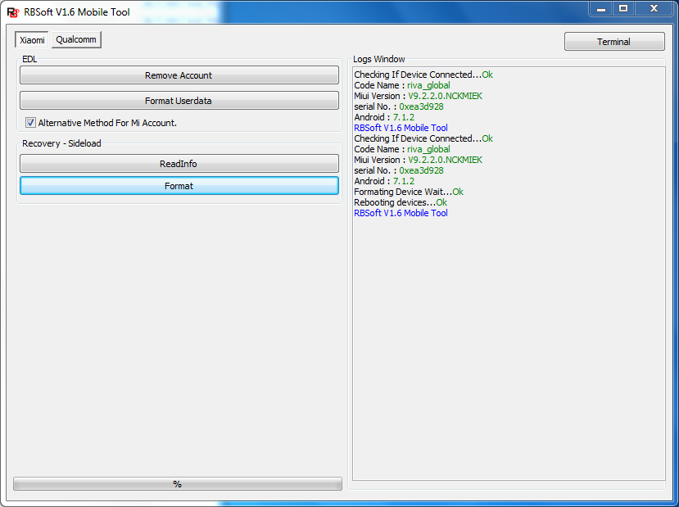Maximize the RBSoft window
Image resolution: width=679 pixels, height=507 pixels.
623,9
